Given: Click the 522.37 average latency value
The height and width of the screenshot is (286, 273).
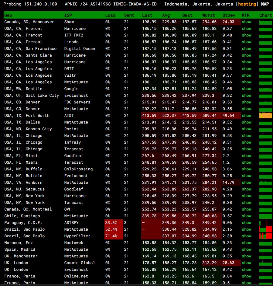Looking at the screenshot, I should coord(169,115).
